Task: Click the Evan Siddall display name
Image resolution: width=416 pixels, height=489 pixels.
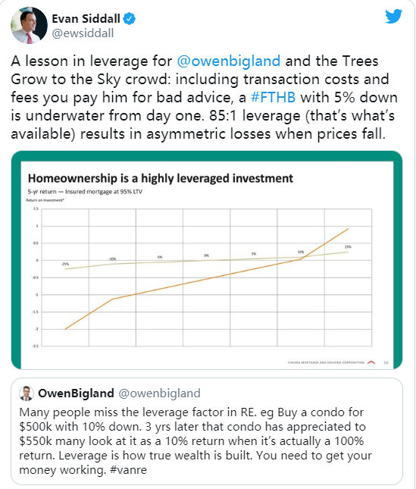Action: pyautogui.click(x=86, y=19)
